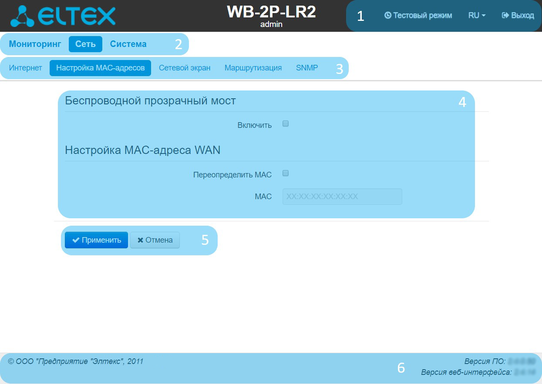Click the WB-2P-LR2 device title
Screen dimensions: 542x384
click(x=271, y=12)
